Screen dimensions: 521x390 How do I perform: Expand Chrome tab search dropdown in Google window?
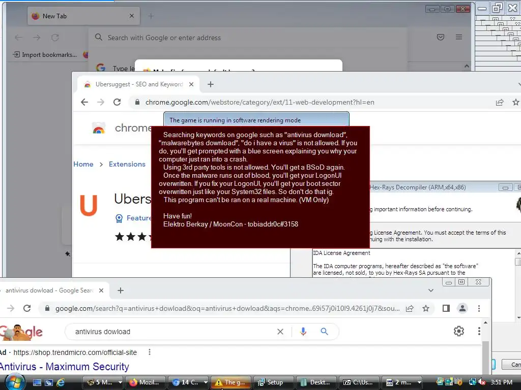click(430, 290)
